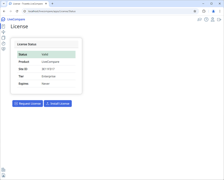Click the Never expires value
Viewport: 224px width, 180px height.
pyautogui.click(x=46, y=84)
